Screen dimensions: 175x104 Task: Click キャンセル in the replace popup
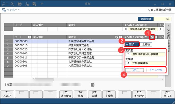(x=156, y=70)
